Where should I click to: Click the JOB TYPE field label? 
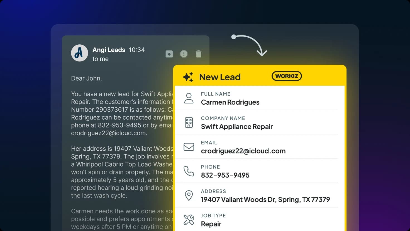[x=213, y=215]
